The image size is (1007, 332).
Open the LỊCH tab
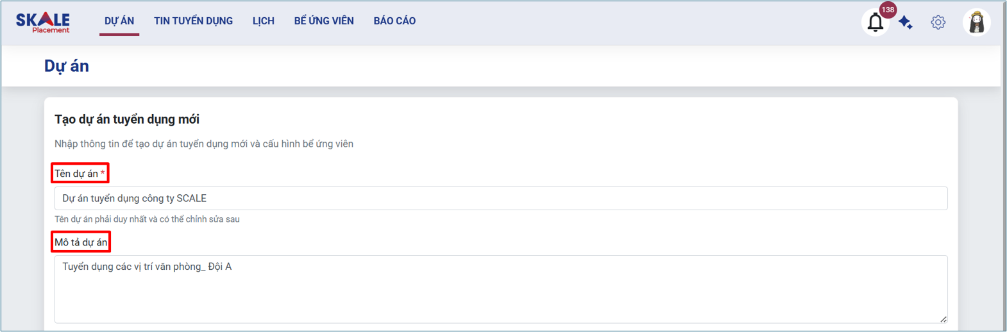pyautogui.click(x=263, y=21)
